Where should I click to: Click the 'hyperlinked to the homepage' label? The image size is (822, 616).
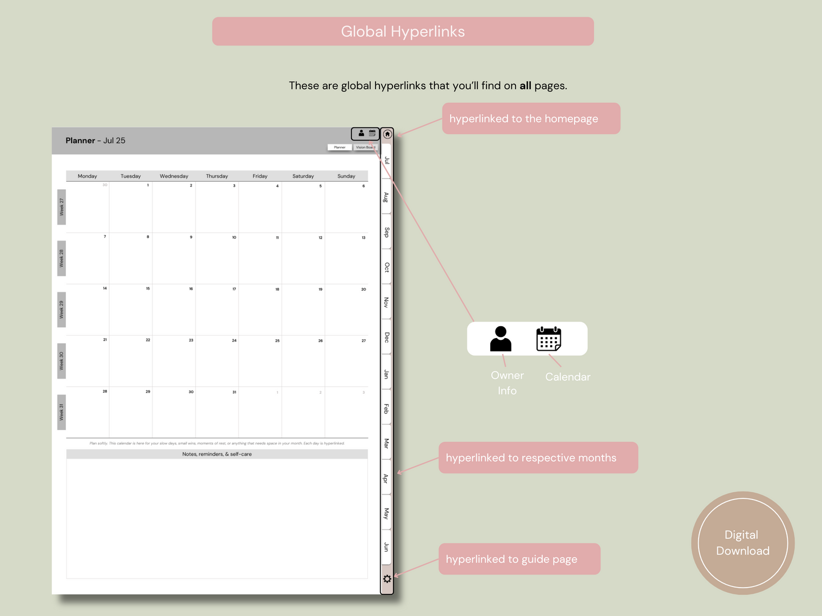[x=531, y=118]
